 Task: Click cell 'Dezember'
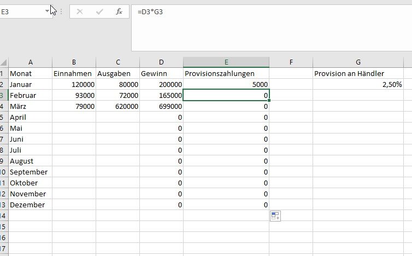coord(31,205)
